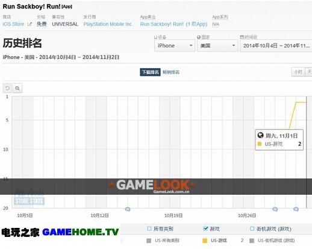312x249 pixels.
Task: Click the event marker near 10月14日
Action: pyautogui.click(x=128, y=209)
